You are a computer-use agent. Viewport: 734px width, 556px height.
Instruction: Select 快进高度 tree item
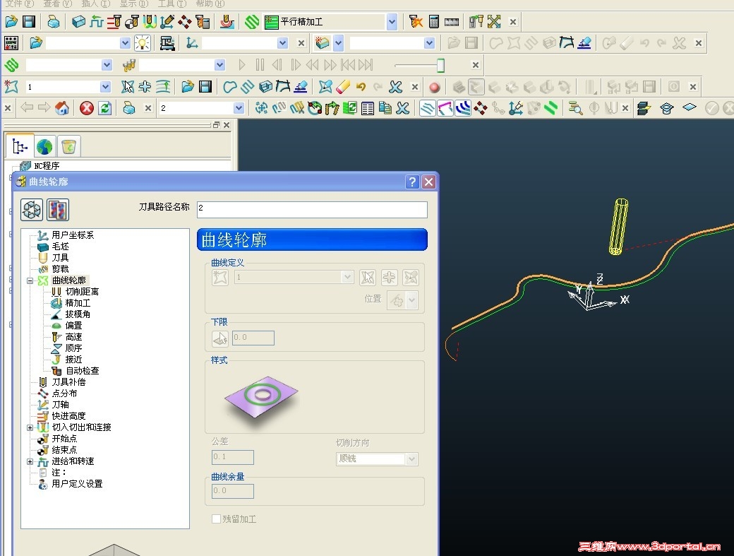tap(68, 415)
